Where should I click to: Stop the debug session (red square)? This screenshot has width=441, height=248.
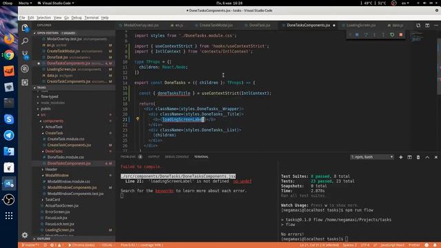point(401,34)
